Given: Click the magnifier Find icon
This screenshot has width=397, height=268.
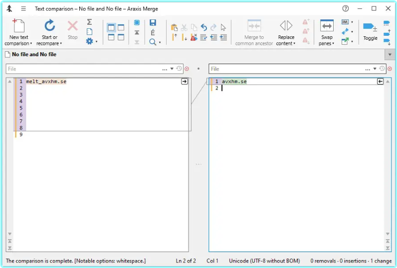Looking at the screenshot, I should pos(153,42).
